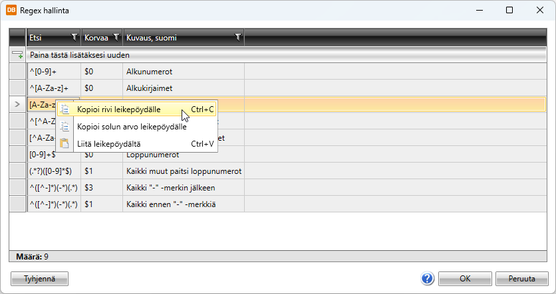556x294 pixels.
Task: Choose Kopioi rivi leikepöydälle from context menu
Action: click(x=118, y=110)
